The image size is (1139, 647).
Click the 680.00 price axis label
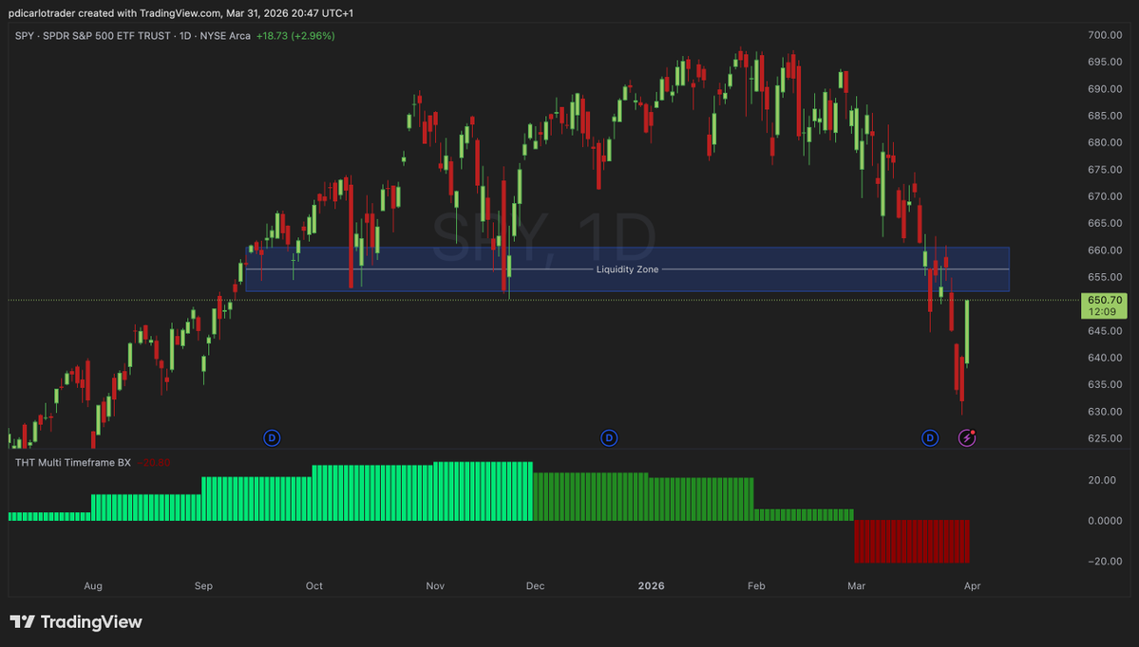point(1104,142)
